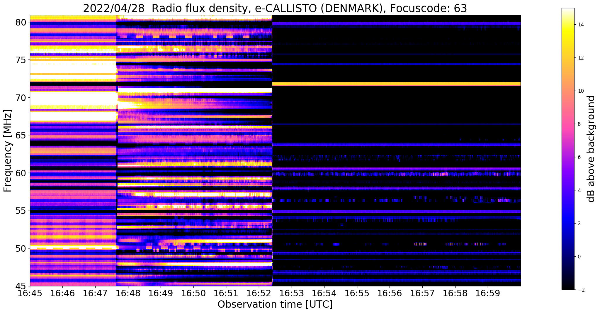Click the colorbar tick label 14
The image size is (600, 313).
pyautogui.click(x=580, y=25)
